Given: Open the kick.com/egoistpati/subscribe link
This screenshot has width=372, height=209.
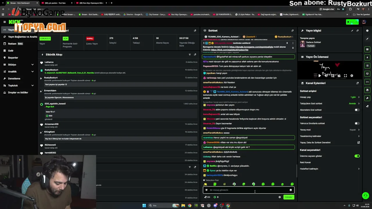Looking at the screenshot, I should pyautogui.click(x=230, y=50).
